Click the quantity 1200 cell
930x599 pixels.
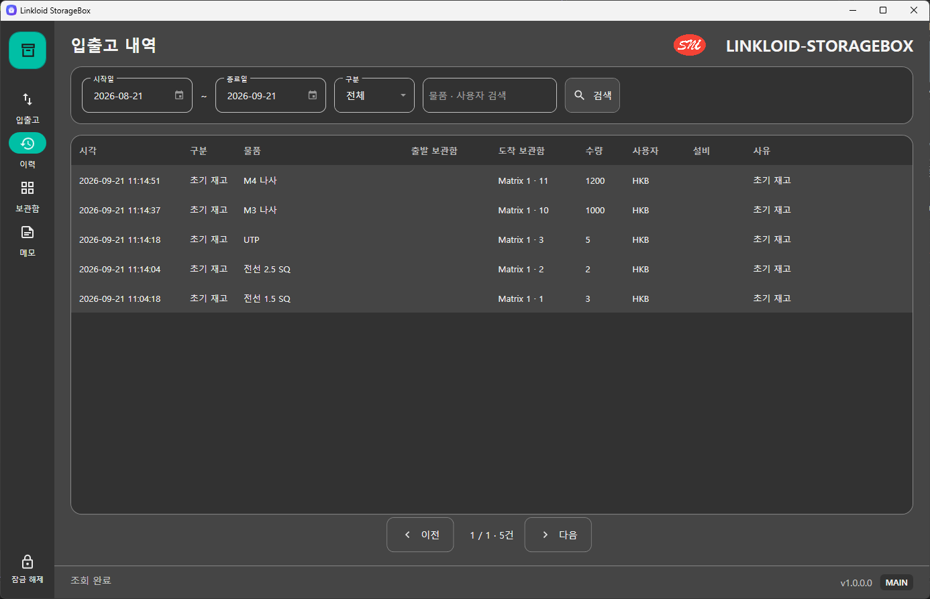(595, 180)
